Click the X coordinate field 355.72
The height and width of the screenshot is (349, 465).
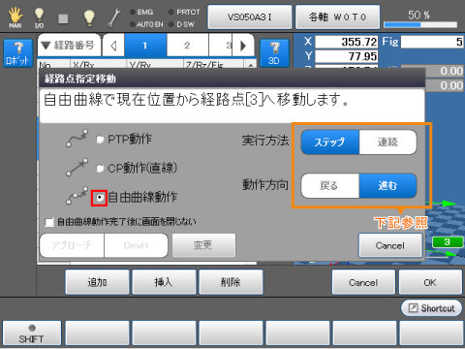[x=346, y=42]
